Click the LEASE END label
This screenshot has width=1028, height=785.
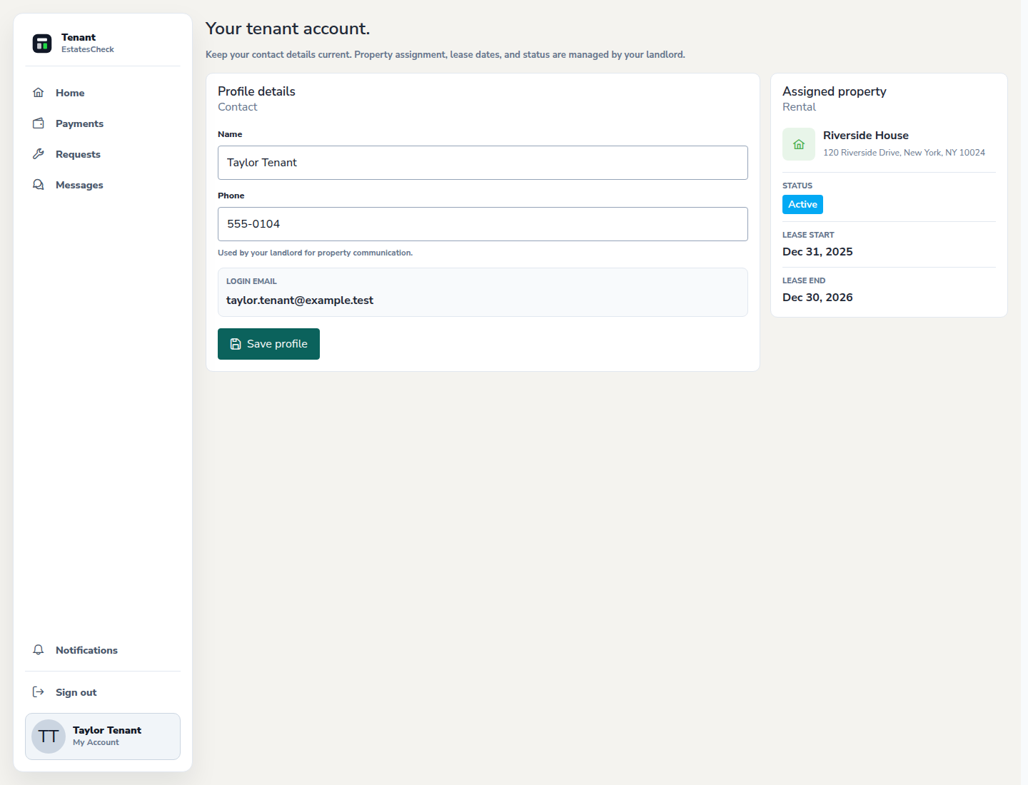click(804, 280)
